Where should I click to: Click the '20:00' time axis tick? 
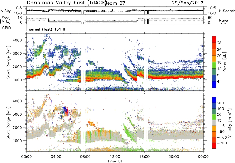click(x=174, y=157)
